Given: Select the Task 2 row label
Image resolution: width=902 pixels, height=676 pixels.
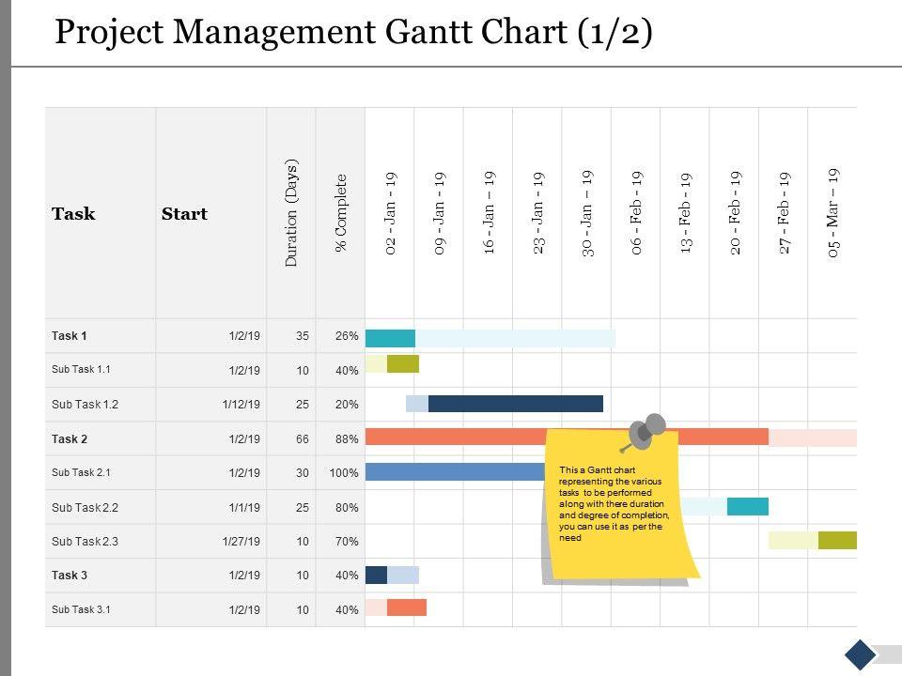Looking at the screenshot, I should [x=70, y=438].
